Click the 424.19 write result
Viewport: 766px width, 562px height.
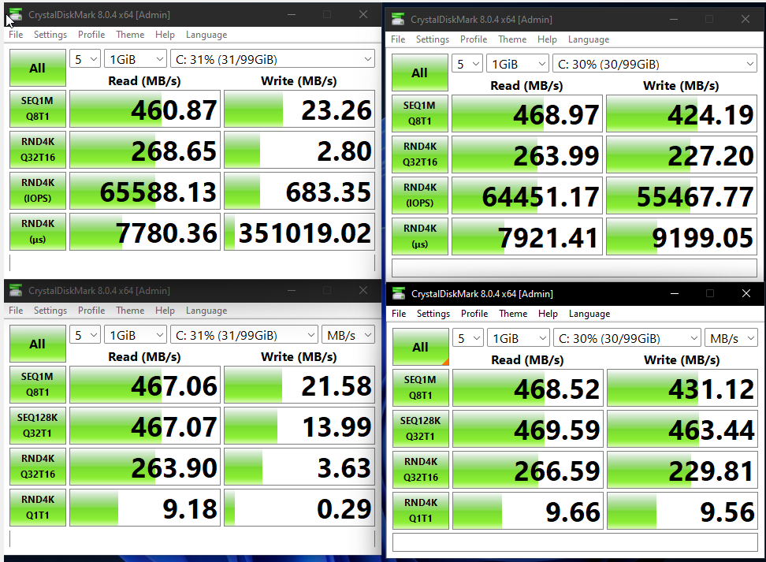pos(682,114)
